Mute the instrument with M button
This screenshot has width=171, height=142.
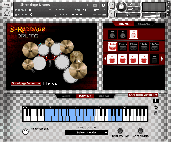(x=112, y=14)
